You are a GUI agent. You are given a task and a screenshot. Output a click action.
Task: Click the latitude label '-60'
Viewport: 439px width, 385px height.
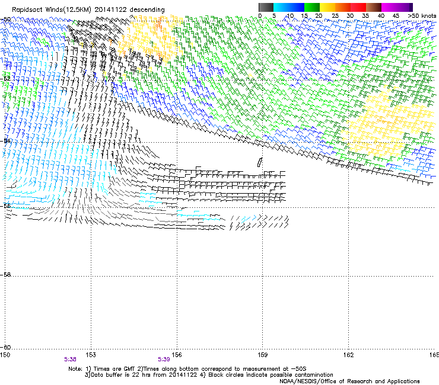click(5, 347)
